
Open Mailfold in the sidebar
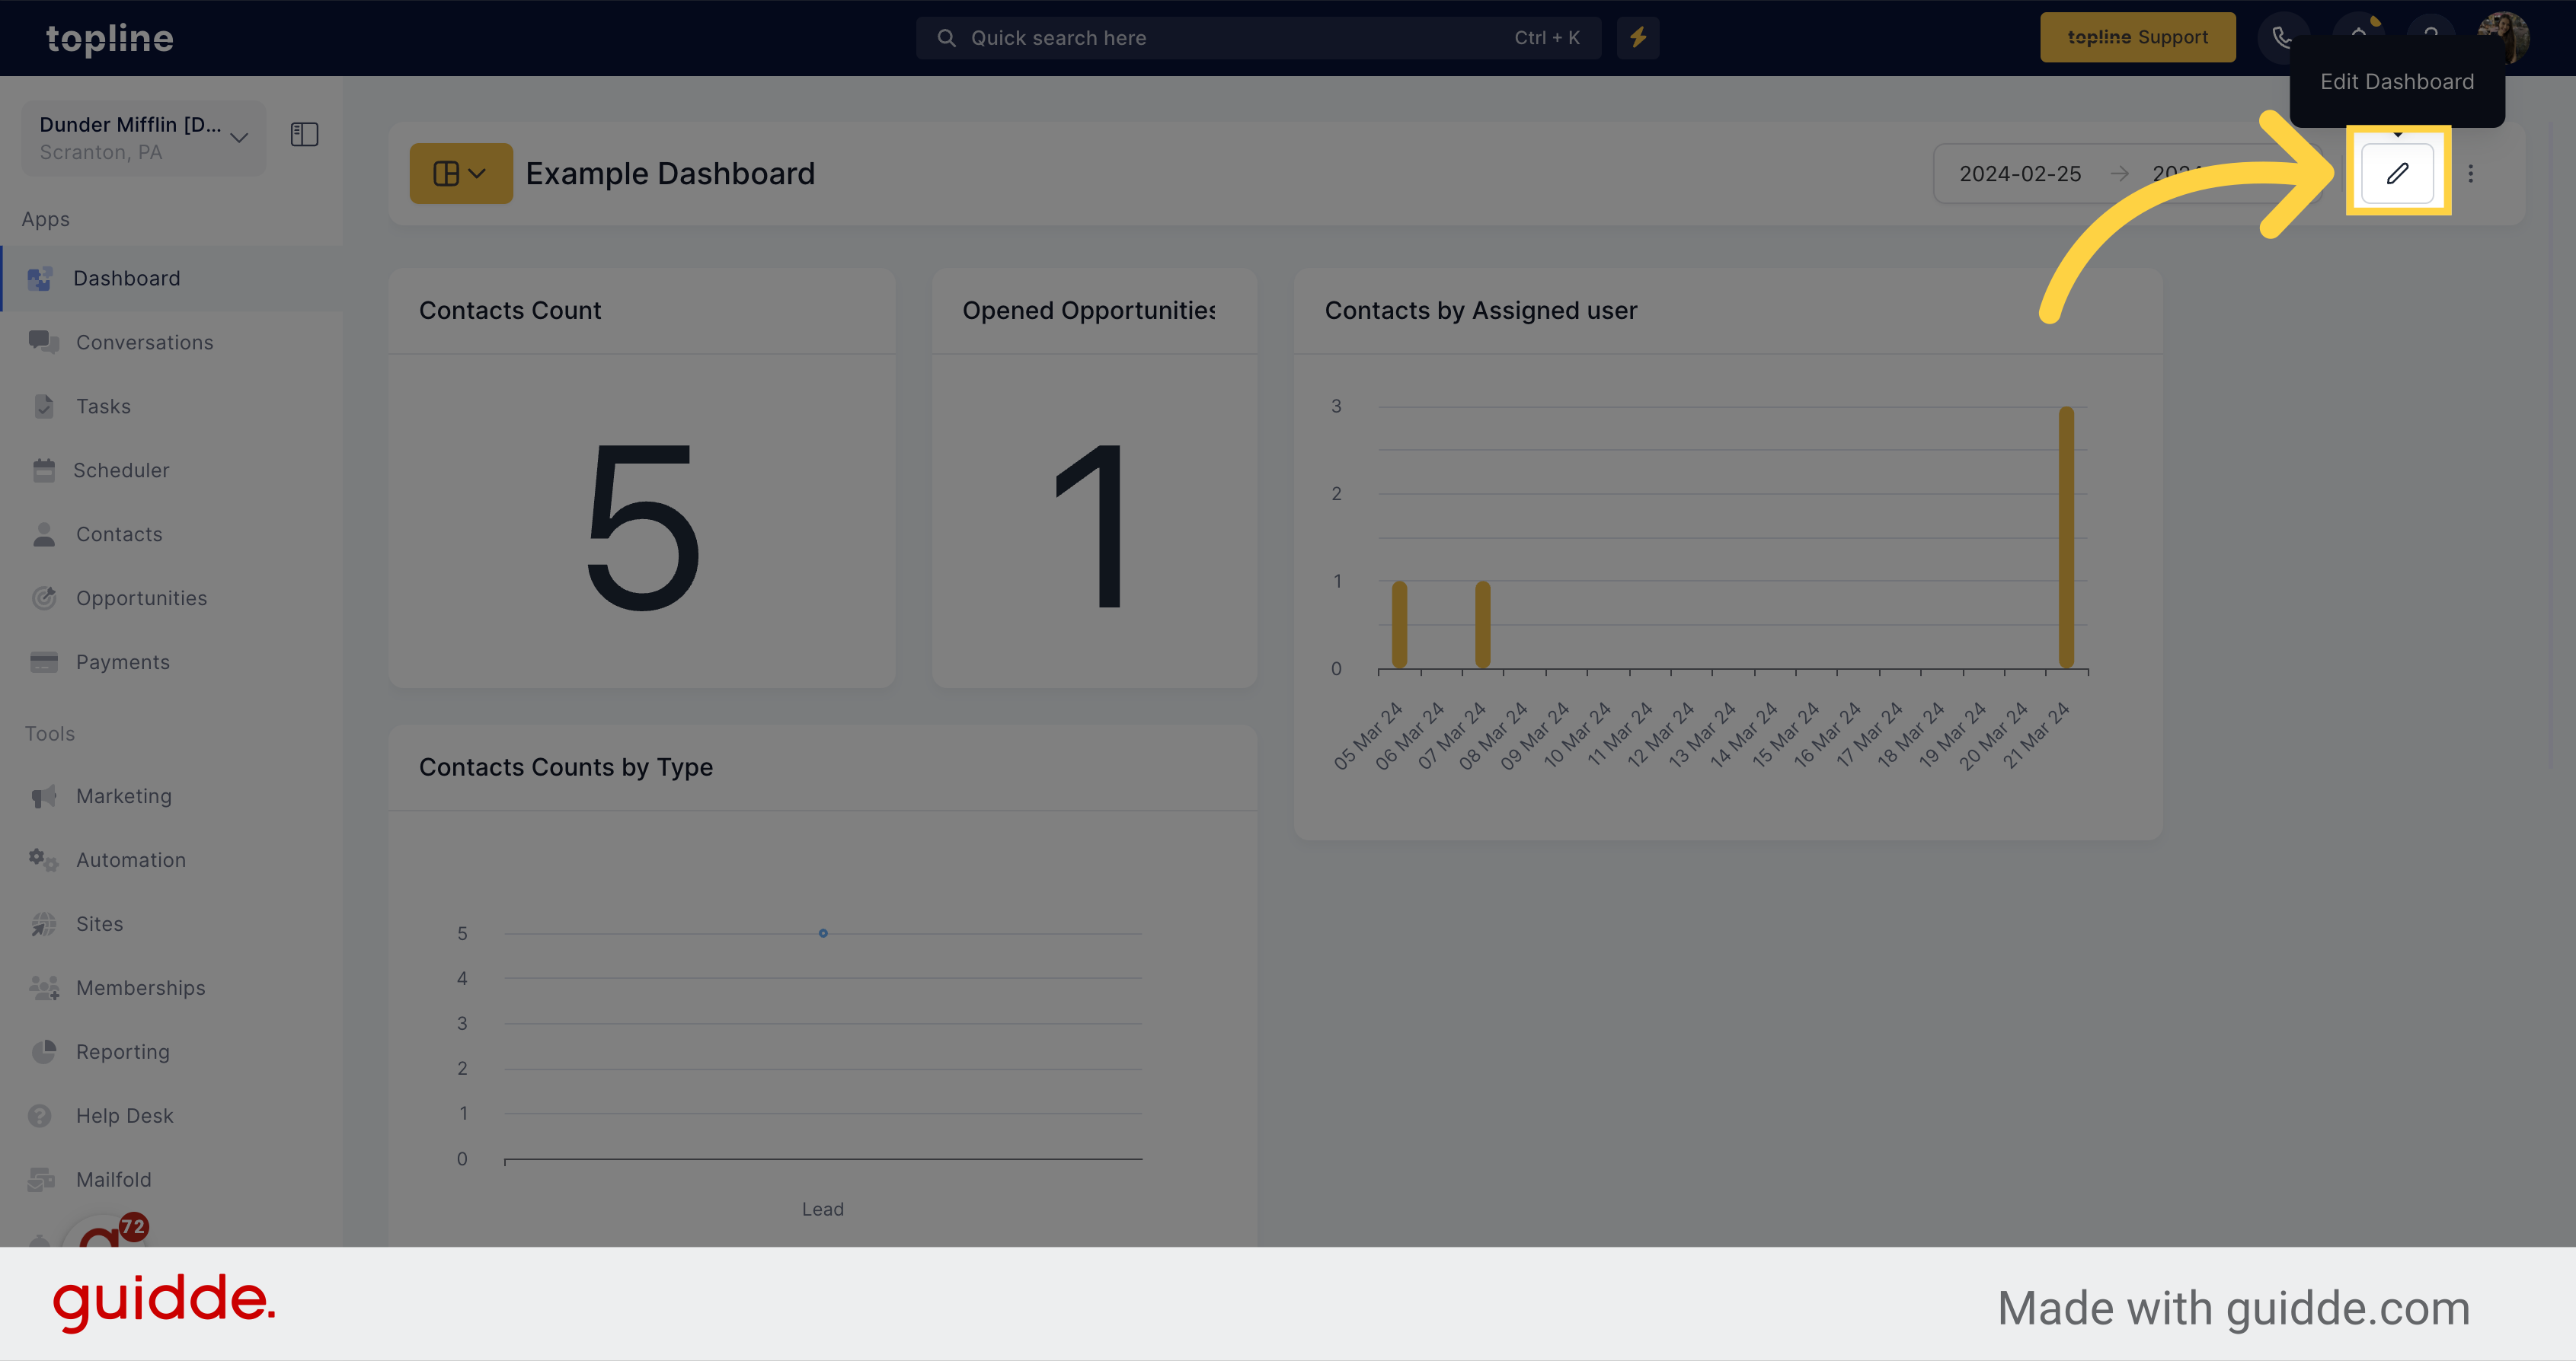(172, 1179)
